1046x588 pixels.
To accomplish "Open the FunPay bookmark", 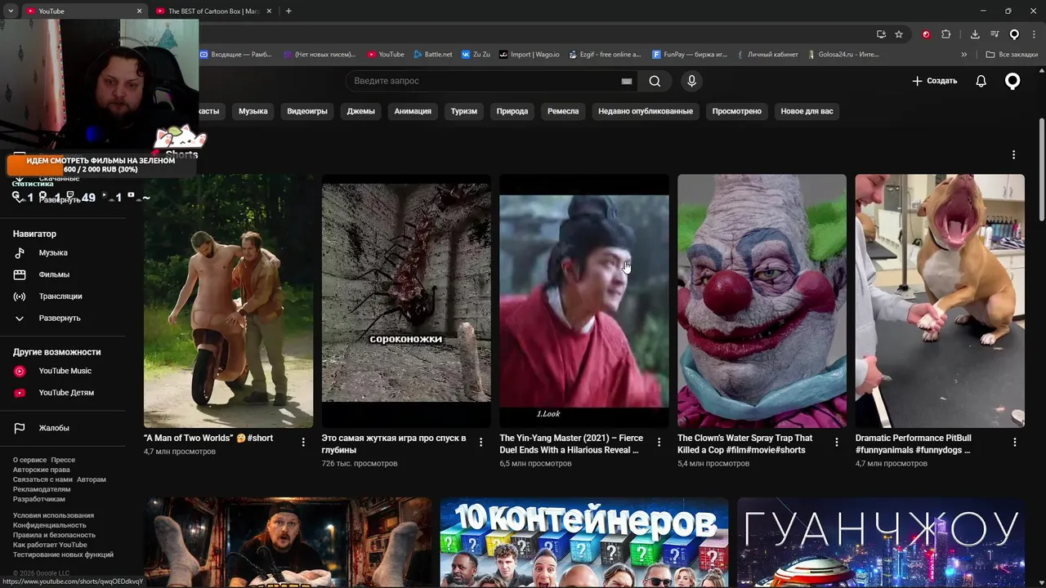I will (x=690, y=55).
